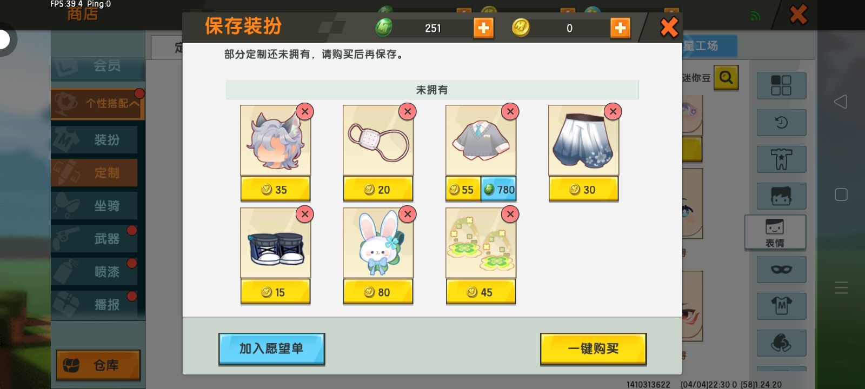Click 一键购买 buy-all button
865x389 pixels.
[593, 349]
